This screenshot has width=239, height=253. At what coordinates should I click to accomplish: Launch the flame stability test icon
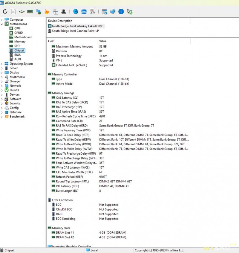pos(47,12)
